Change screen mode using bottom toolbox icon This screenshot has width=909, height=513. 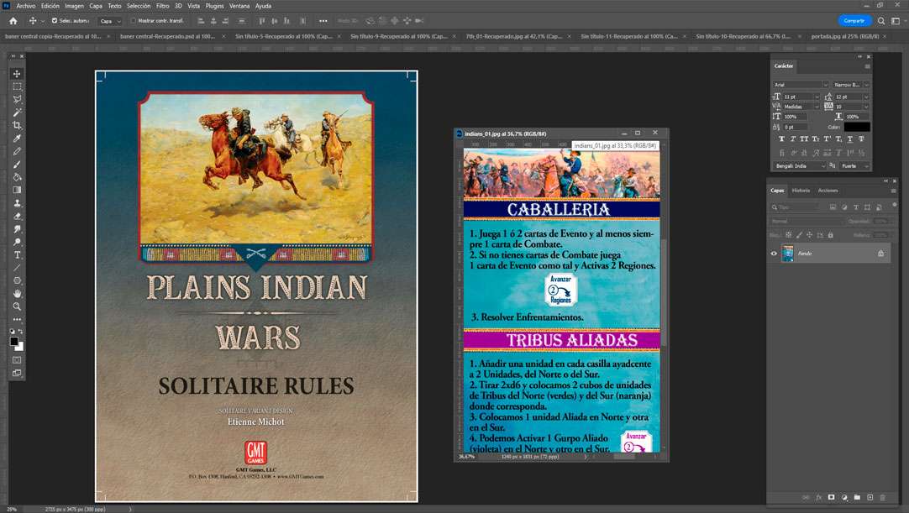pyautogui.click(x=17, y=374)
